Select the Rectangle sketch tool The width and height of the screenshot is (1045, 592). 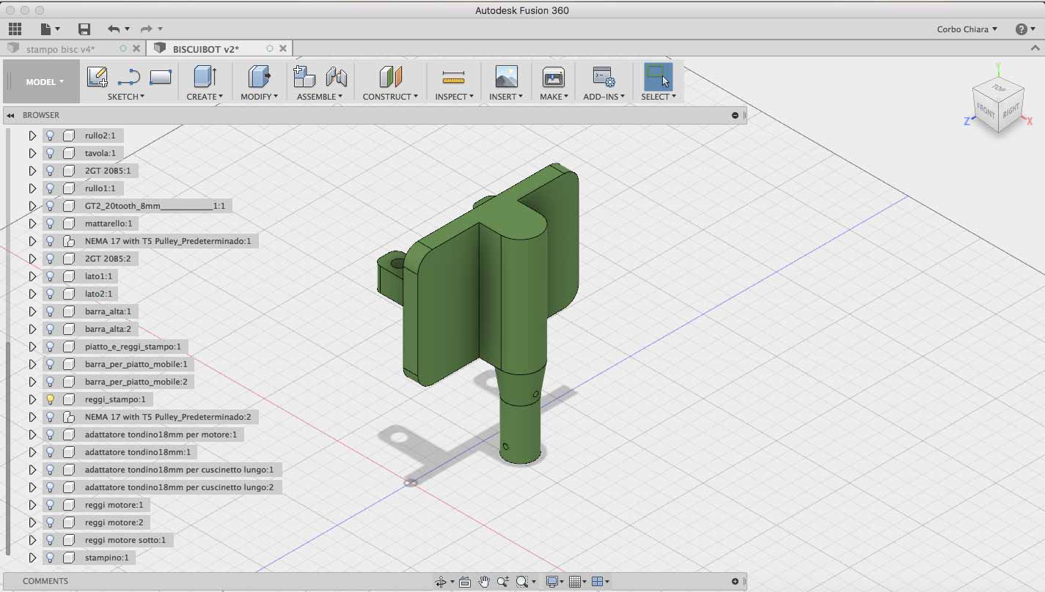pyautogui.click(x=160, y=77)
